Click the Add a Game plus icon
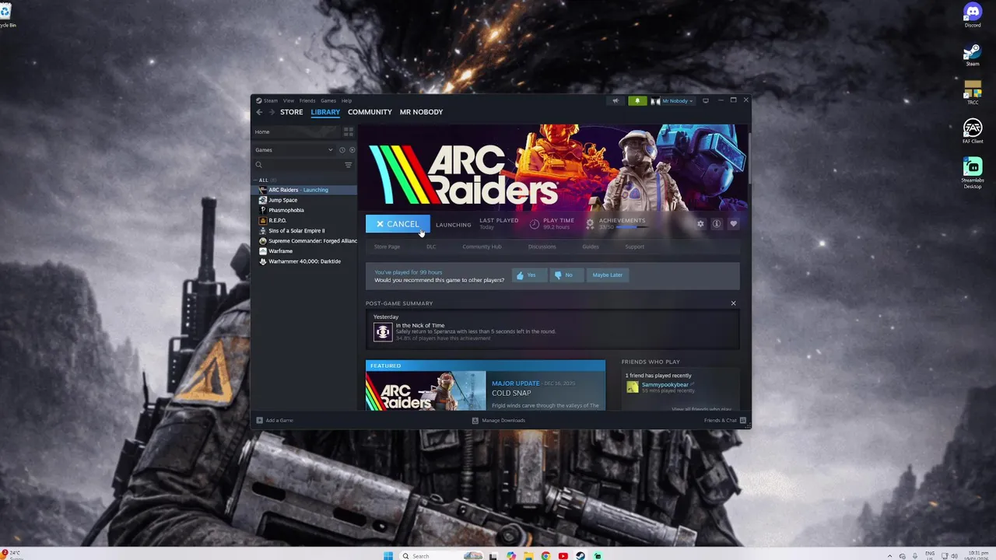Image resolution: width=996 pixels, height=560 pixels. pyautogui.click(x=260, y=421)
